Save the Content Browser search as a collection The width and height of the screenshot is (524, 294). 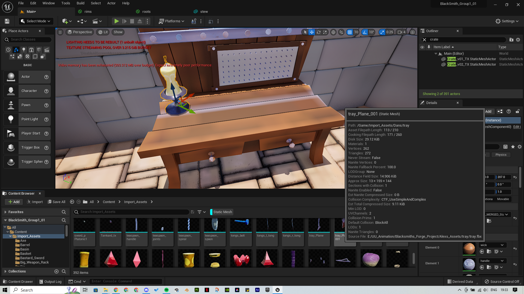pos(192,212)
